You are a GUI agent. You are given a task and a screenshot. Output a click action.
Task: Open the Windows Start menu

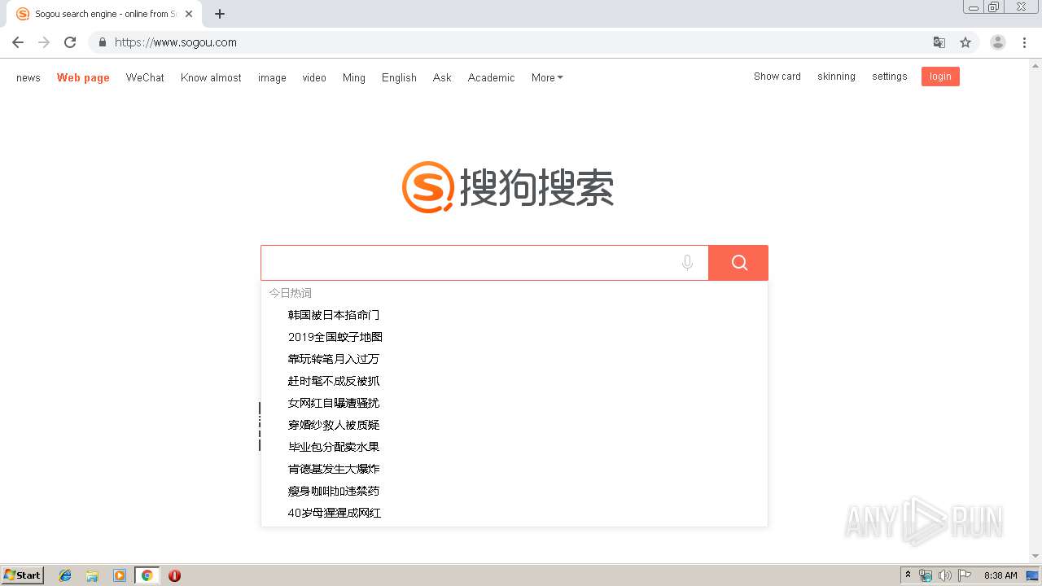tap(23, 575)
